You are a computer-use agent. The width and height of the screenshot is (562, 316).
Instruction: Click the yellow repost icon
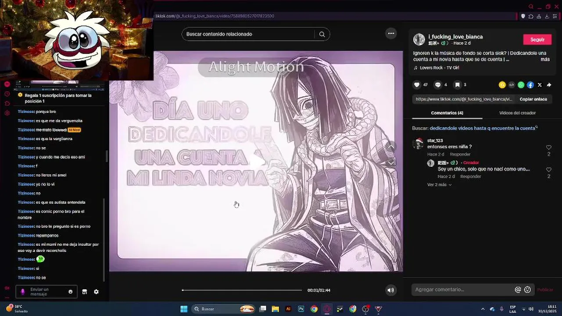coord(502,85)
